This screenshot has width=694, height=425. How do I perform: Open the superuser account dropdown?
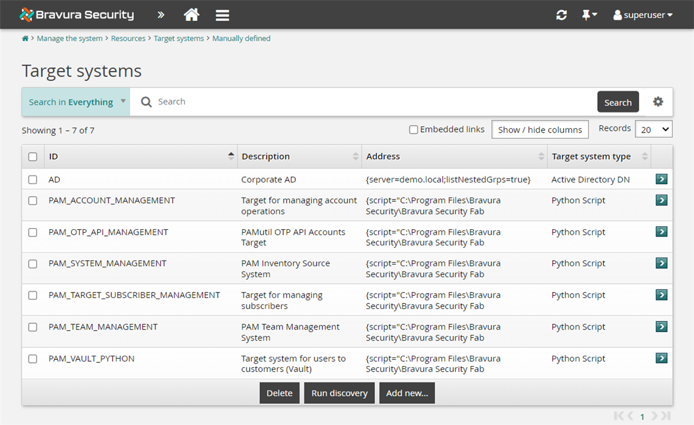tap(642, 15)
